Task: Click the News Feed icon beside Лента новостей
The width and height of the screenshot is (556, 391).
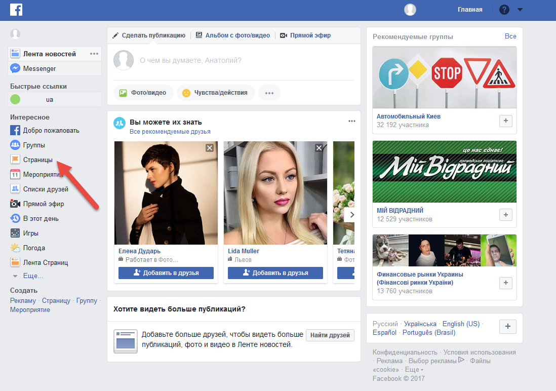Action: tap(15, 54)
